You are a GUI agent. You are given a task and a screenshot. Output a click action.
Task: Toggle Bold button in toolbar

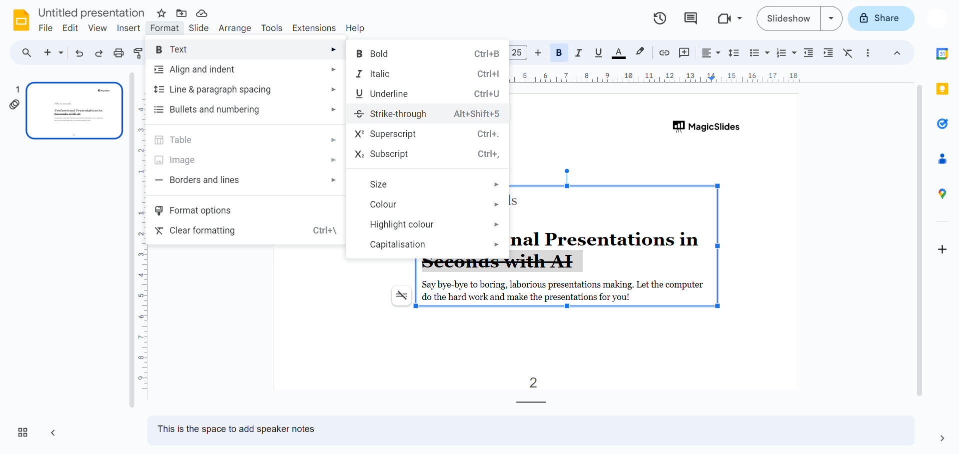(559, 53)
